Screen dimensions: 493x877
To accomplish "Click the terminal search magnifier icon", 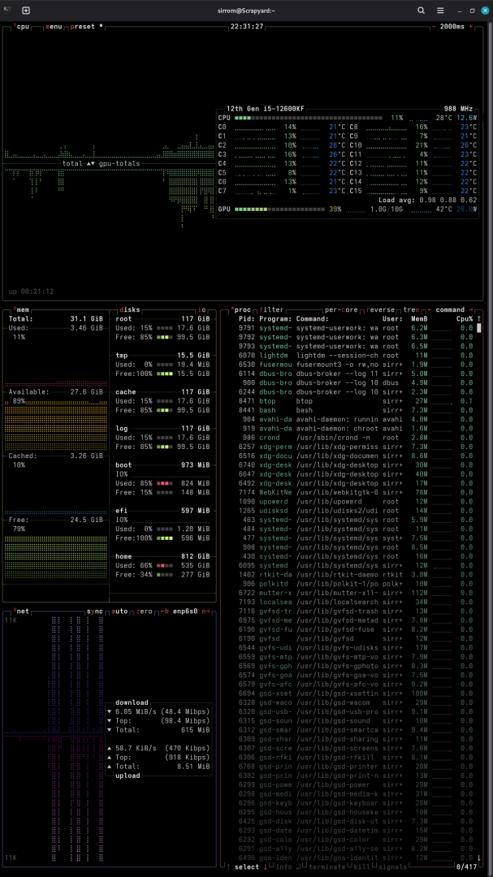I will point(422,11).
